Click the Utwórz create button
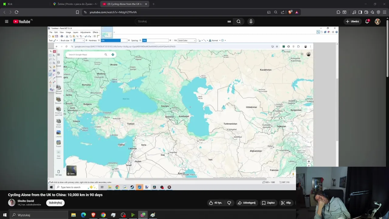This screenshot has width=389, height=219. click(353, 21)
